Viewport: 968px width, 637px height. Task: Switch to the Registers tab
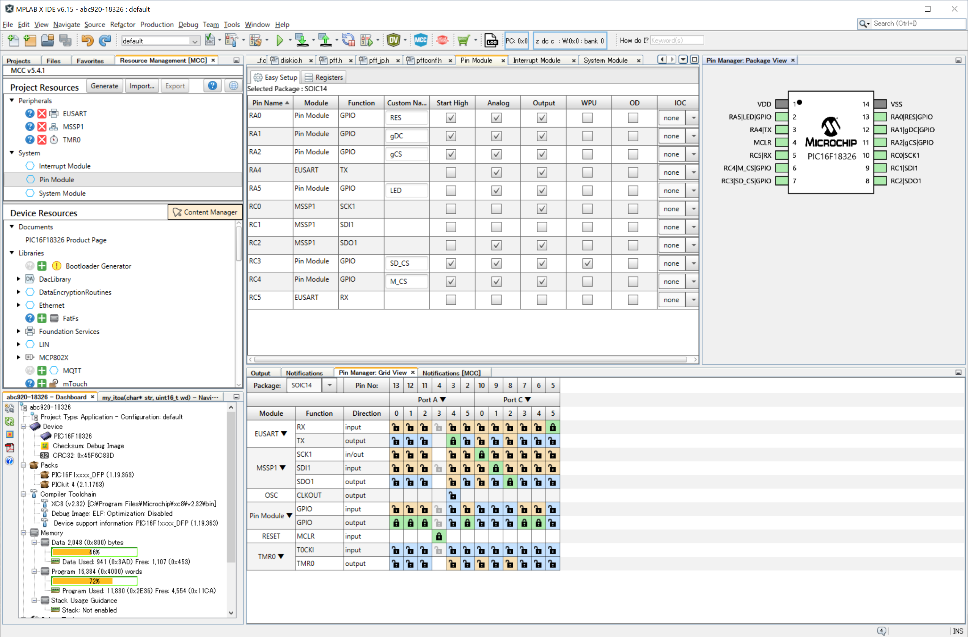[x=324, y=77]
